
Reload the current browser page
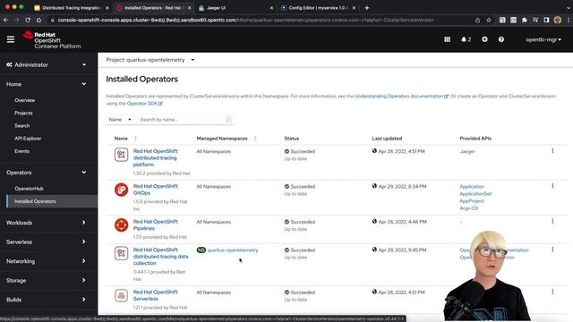(28, 20)
